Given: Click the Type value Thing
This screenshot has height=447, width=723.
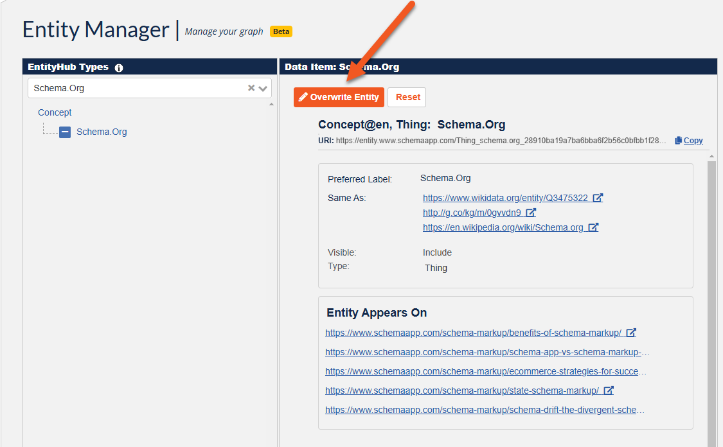Looking at the screenshot, I should coord(436,268).
